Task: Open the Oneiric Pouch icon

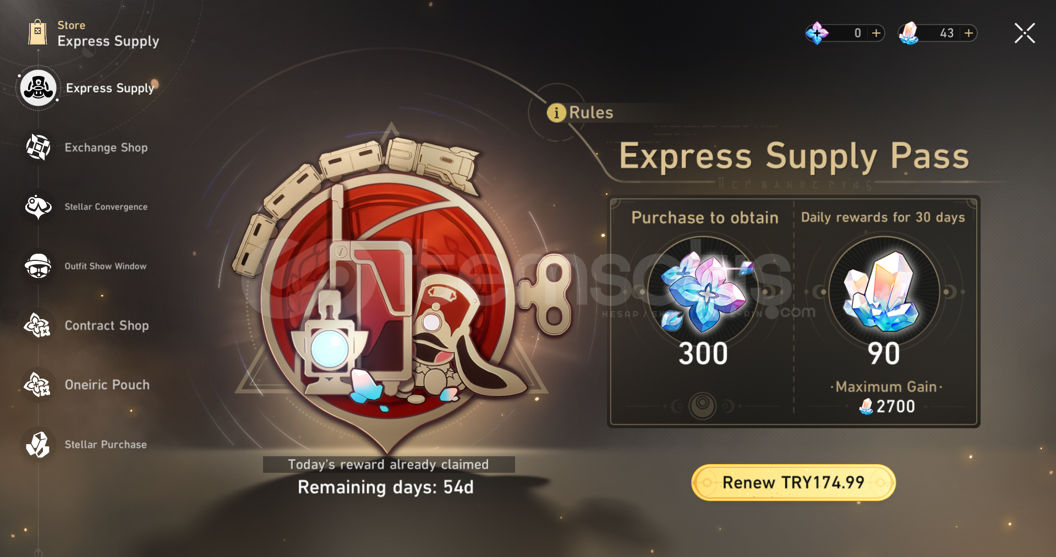Action: coord(38,385)
